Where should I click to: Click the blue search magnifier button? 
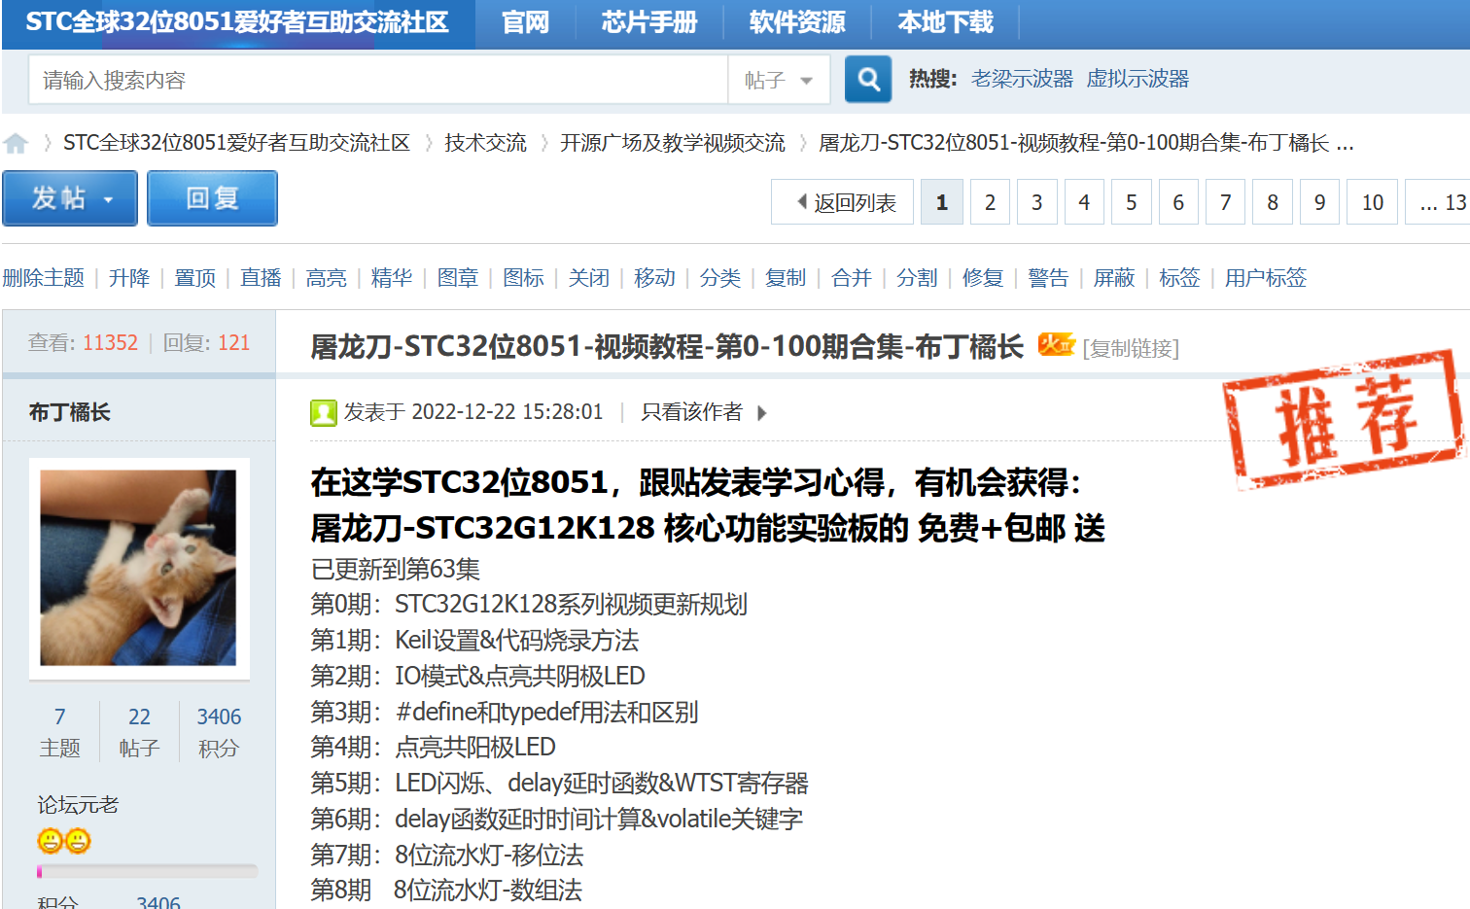pos(868,79)
